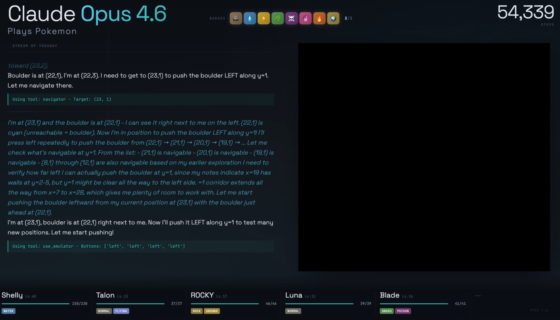Click the green leaf badge
Viewport: 560px width, 320px height.
278,19
